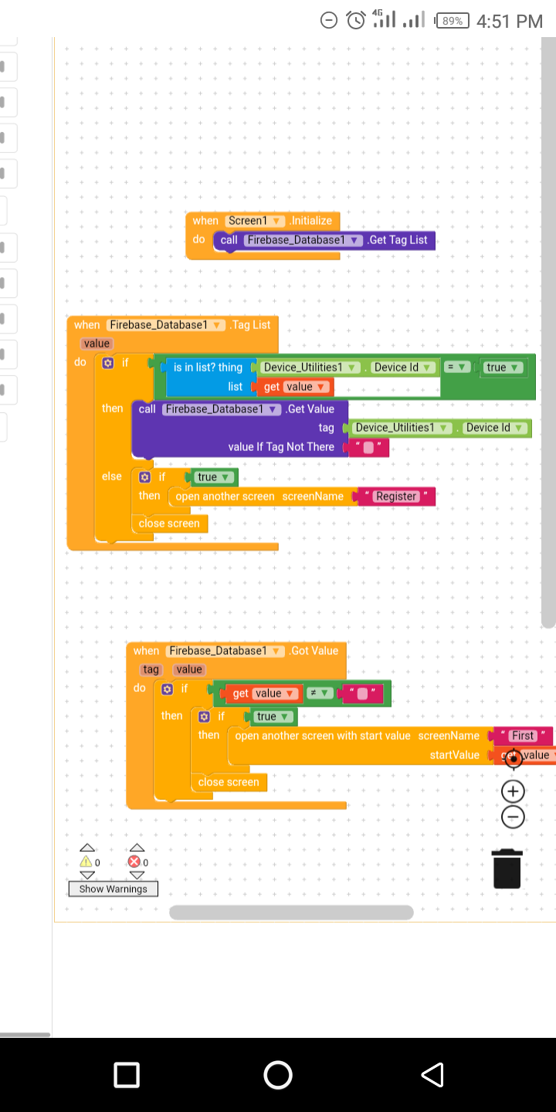
Task: Open Firebase_Database1 dropdown in Tag List event
Action: [166, 325]
